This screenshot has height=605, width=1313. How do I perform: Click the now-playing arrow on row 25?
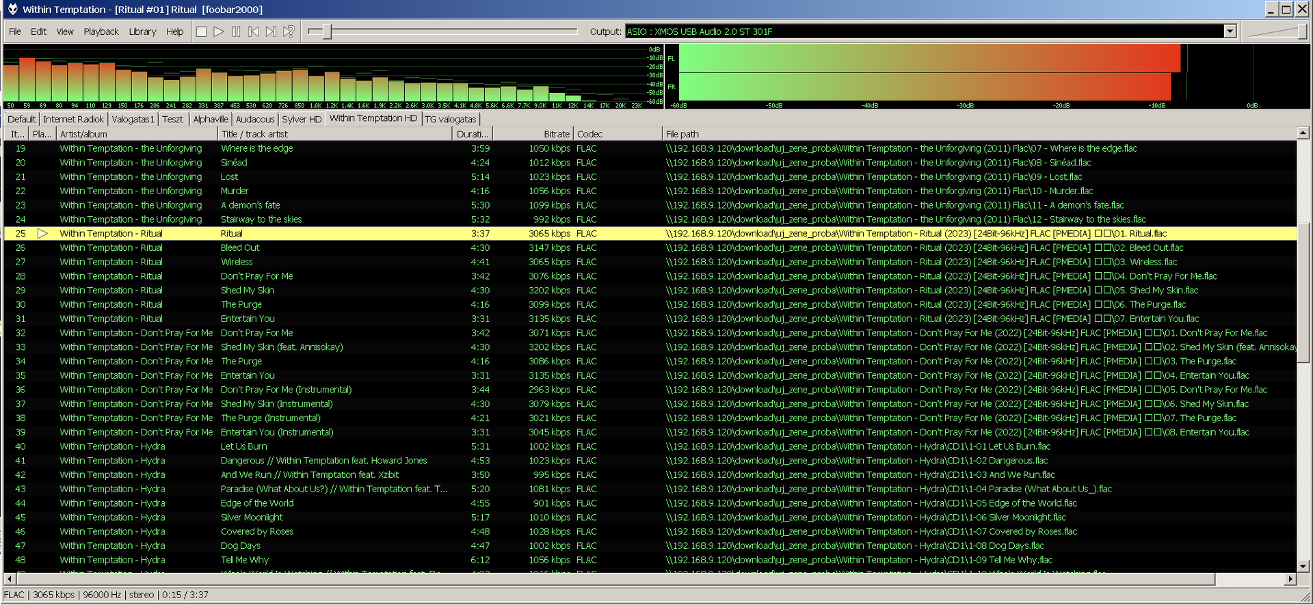point(42,234)
